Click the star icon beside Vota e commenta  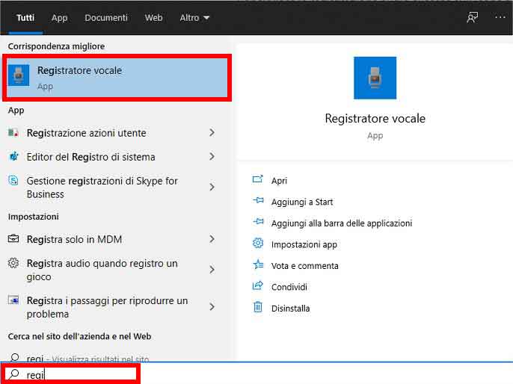coord(258,264)
